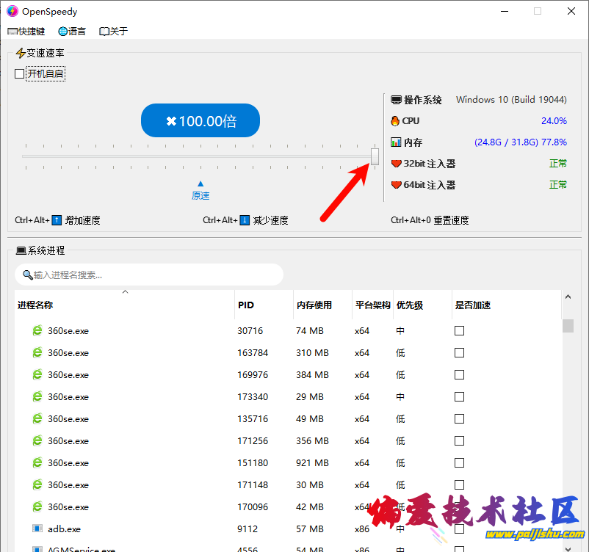This screenshot has width=589, height=552.
Task: Open the 快捷键 menu
Action: tap(26, 32)
